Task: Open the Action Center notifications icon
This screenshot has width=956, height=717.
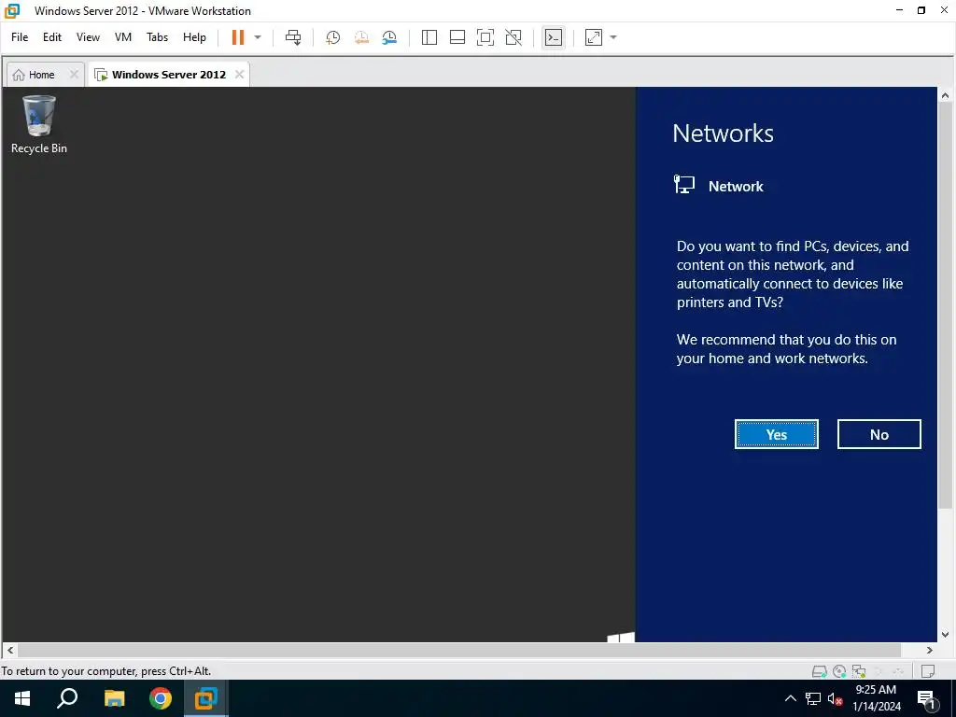Action: 927,699
